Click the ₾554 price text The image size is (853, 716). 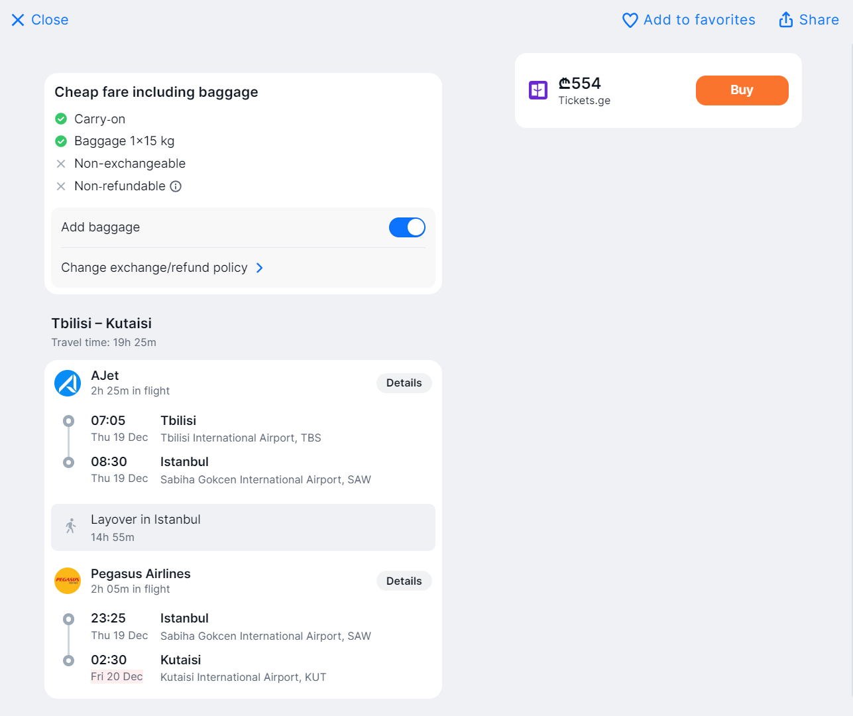(x=579, y=84)
